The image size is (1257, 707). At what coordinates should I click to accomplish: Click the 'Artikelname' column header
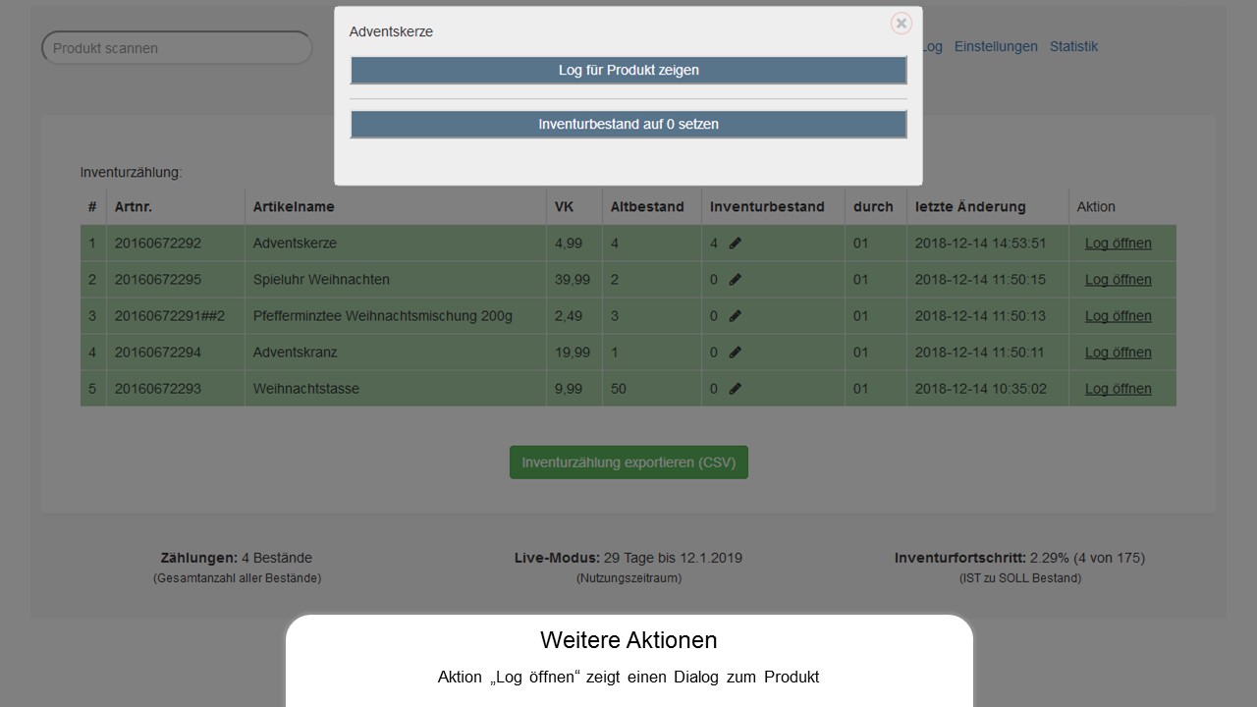(x=294, y=207)
